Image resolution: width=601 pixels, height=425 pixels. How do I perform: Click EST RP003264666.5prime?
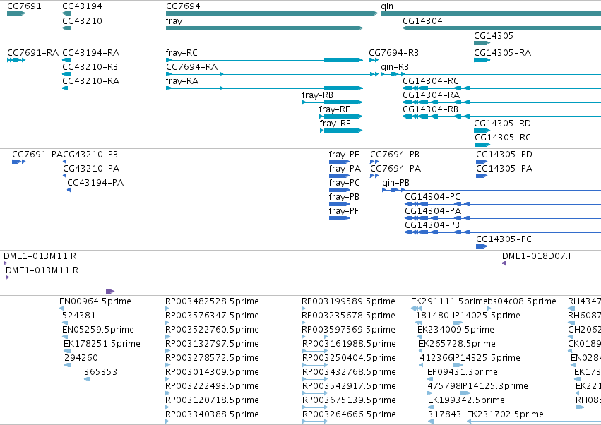(349, 414)
